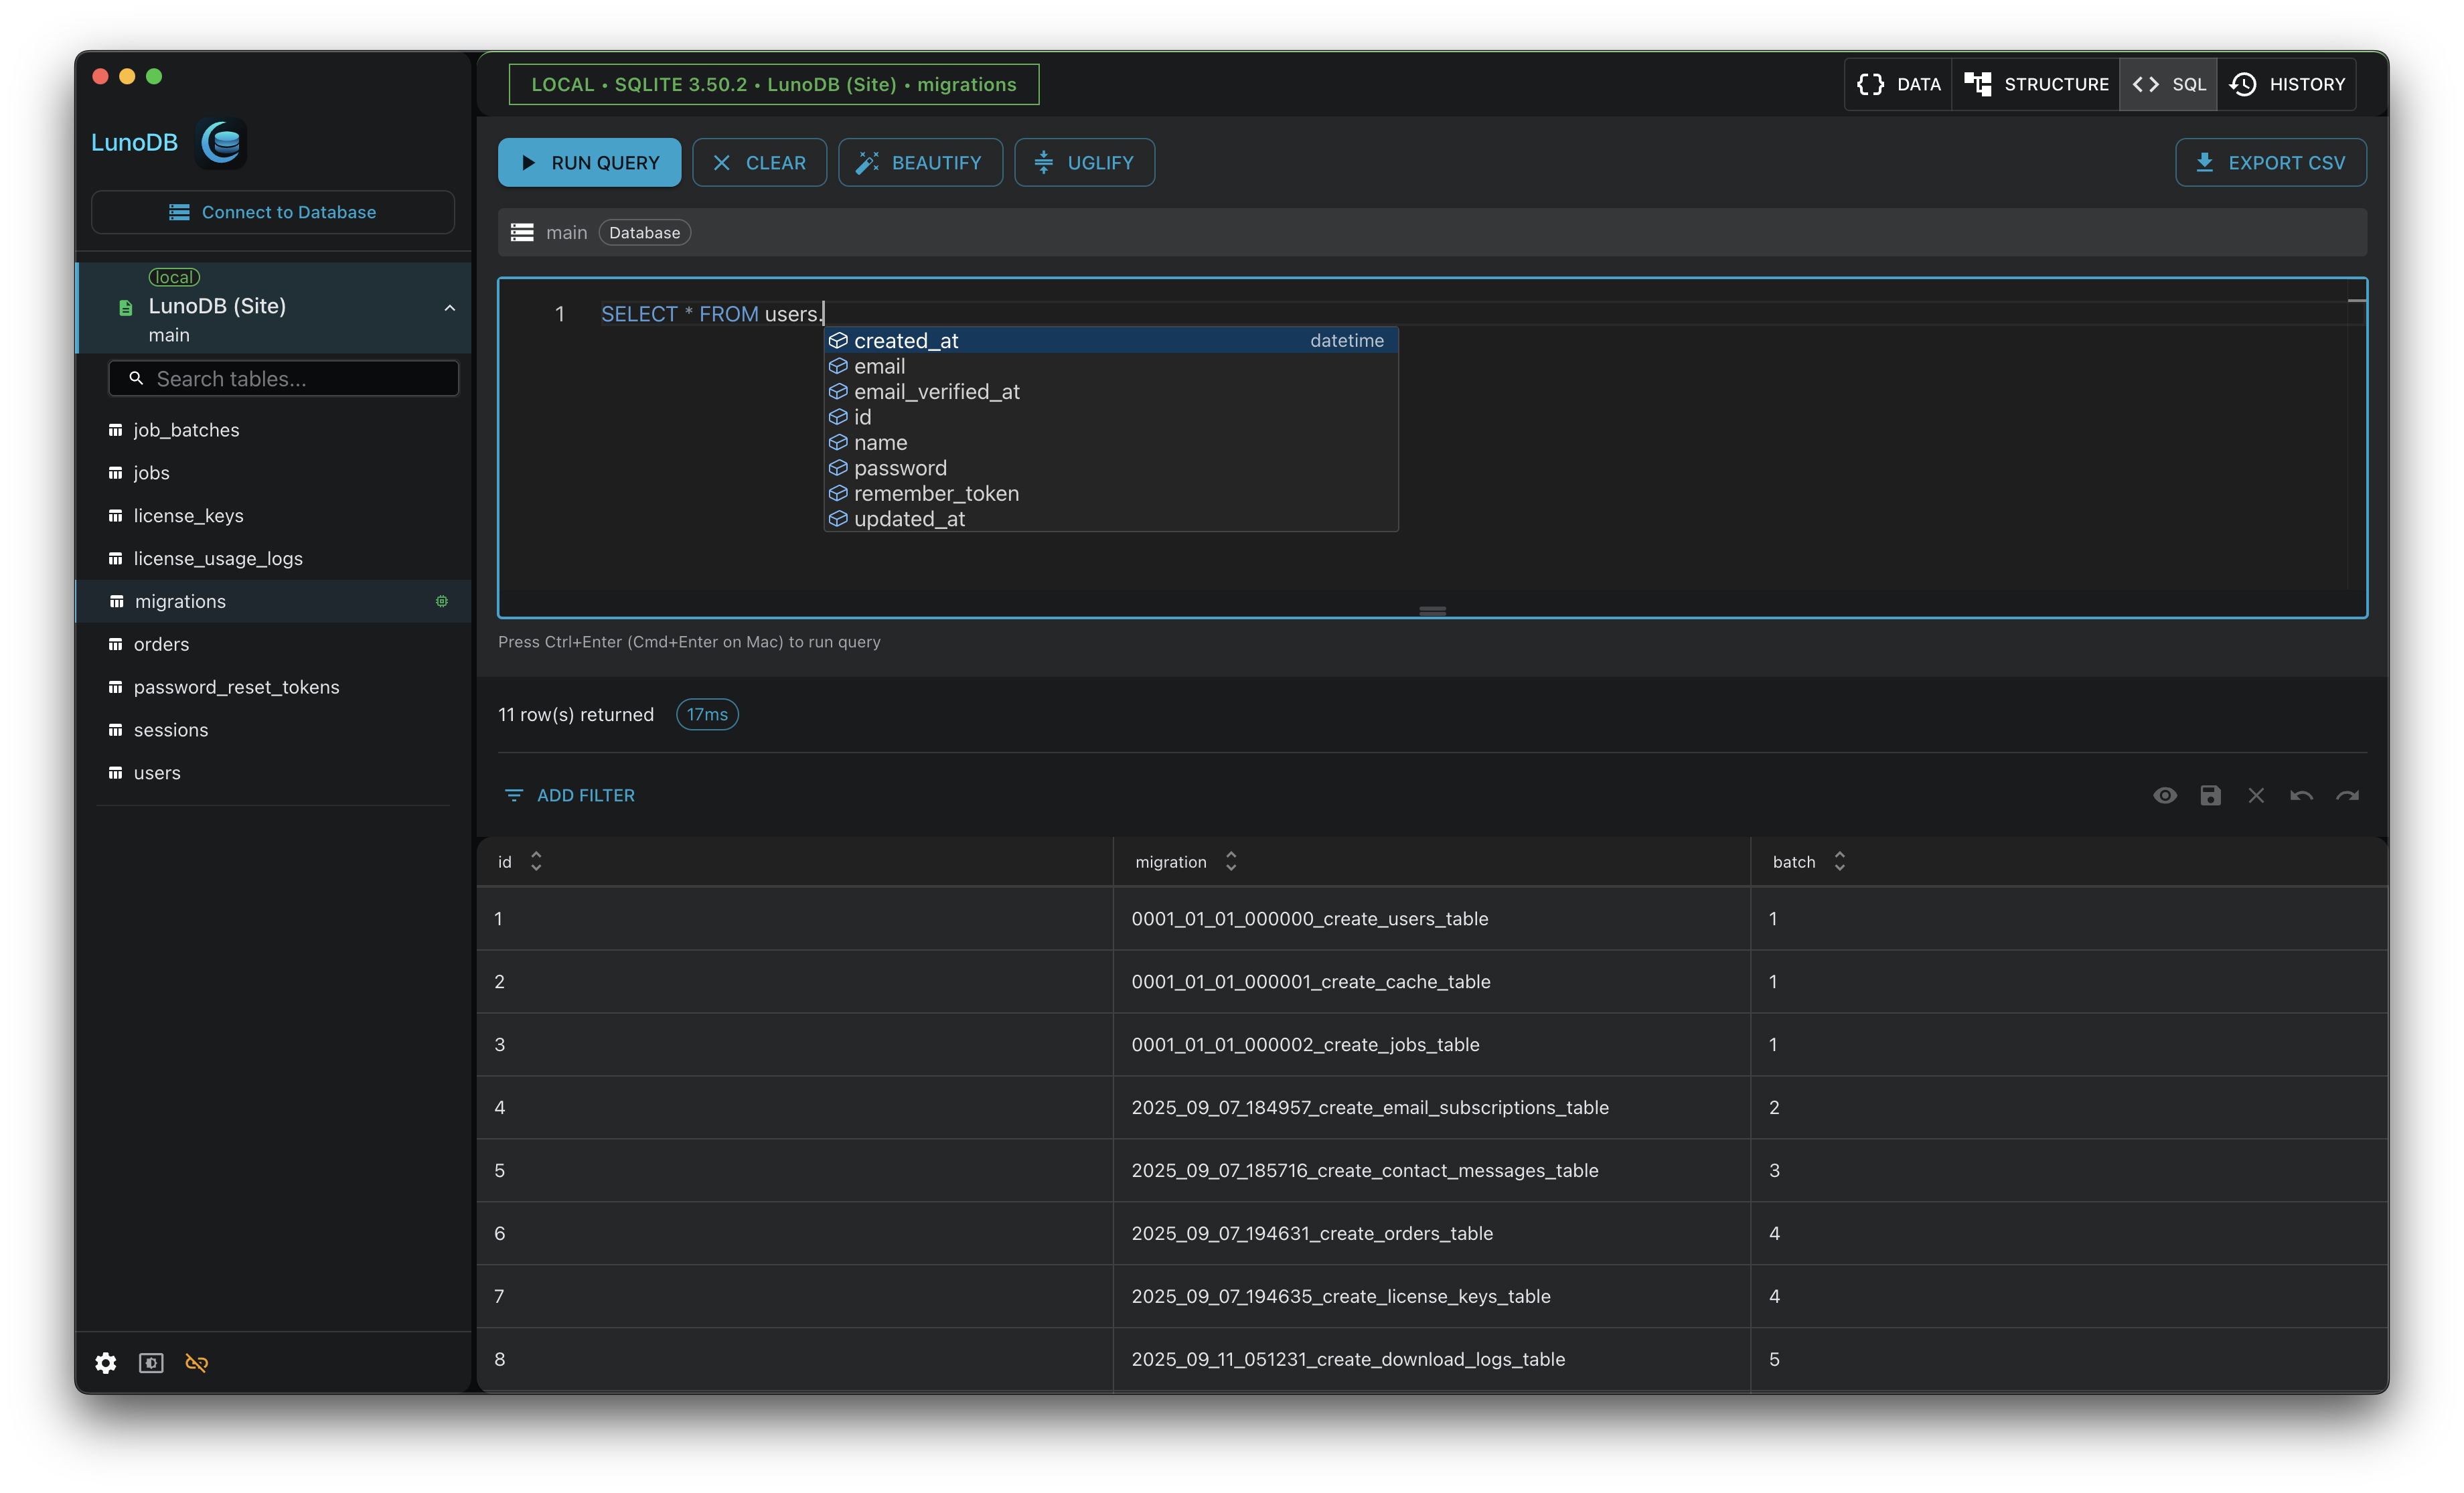Click the LunoDB logo icon
Viewport: 2464px width, 1493px height.
222,143
